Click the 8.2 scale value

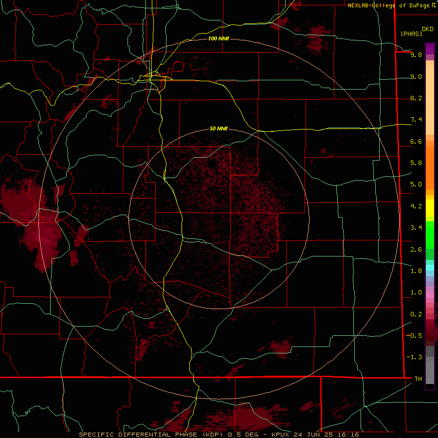[x=416, y=98]
